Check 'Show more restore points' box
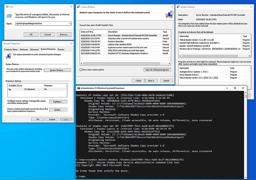 coord(81,70)
